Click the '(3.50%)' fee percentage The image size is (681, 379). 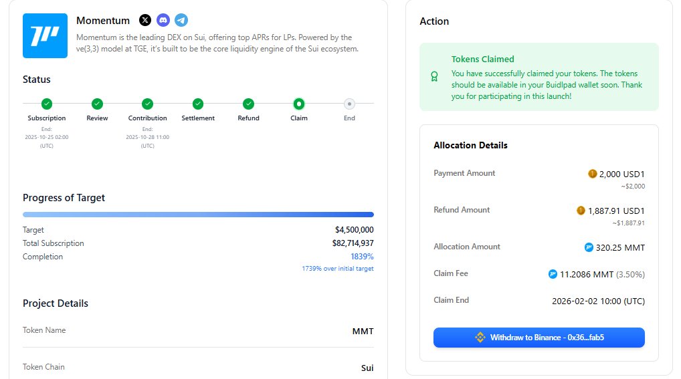pyautogui.click(x=631, y=274)
